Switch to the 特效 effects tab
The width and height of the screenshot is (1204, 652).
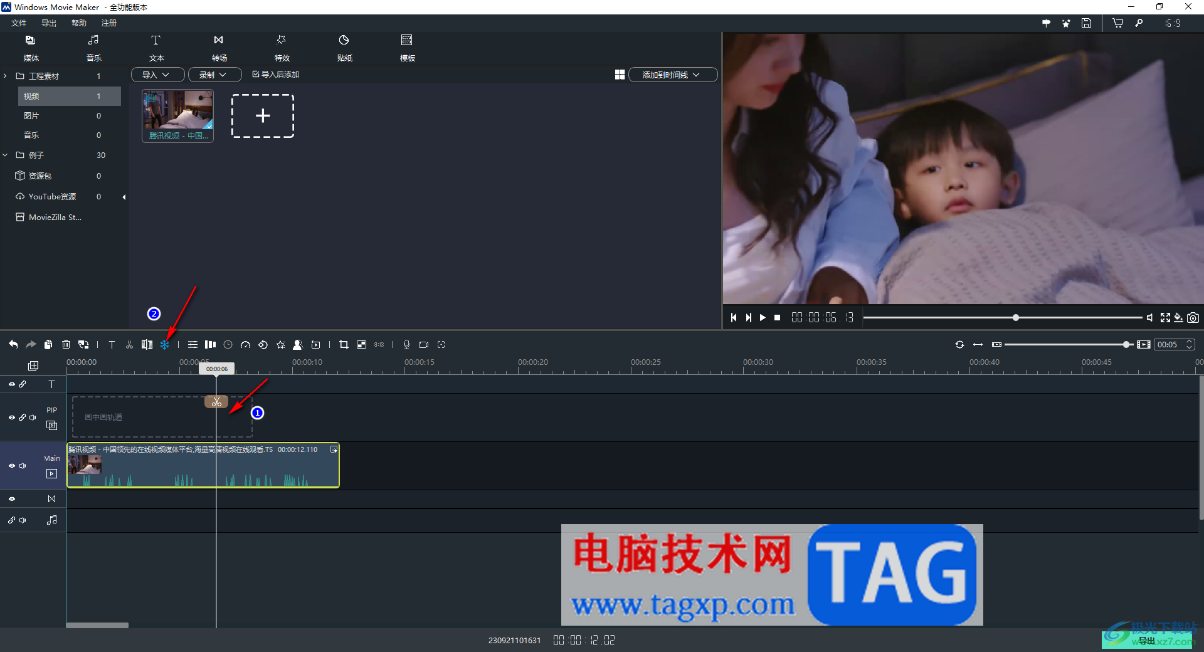click(x=282, y=48)
